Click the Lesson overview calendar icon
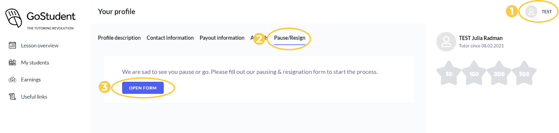 pyautogui.click(x=12, y=45)
